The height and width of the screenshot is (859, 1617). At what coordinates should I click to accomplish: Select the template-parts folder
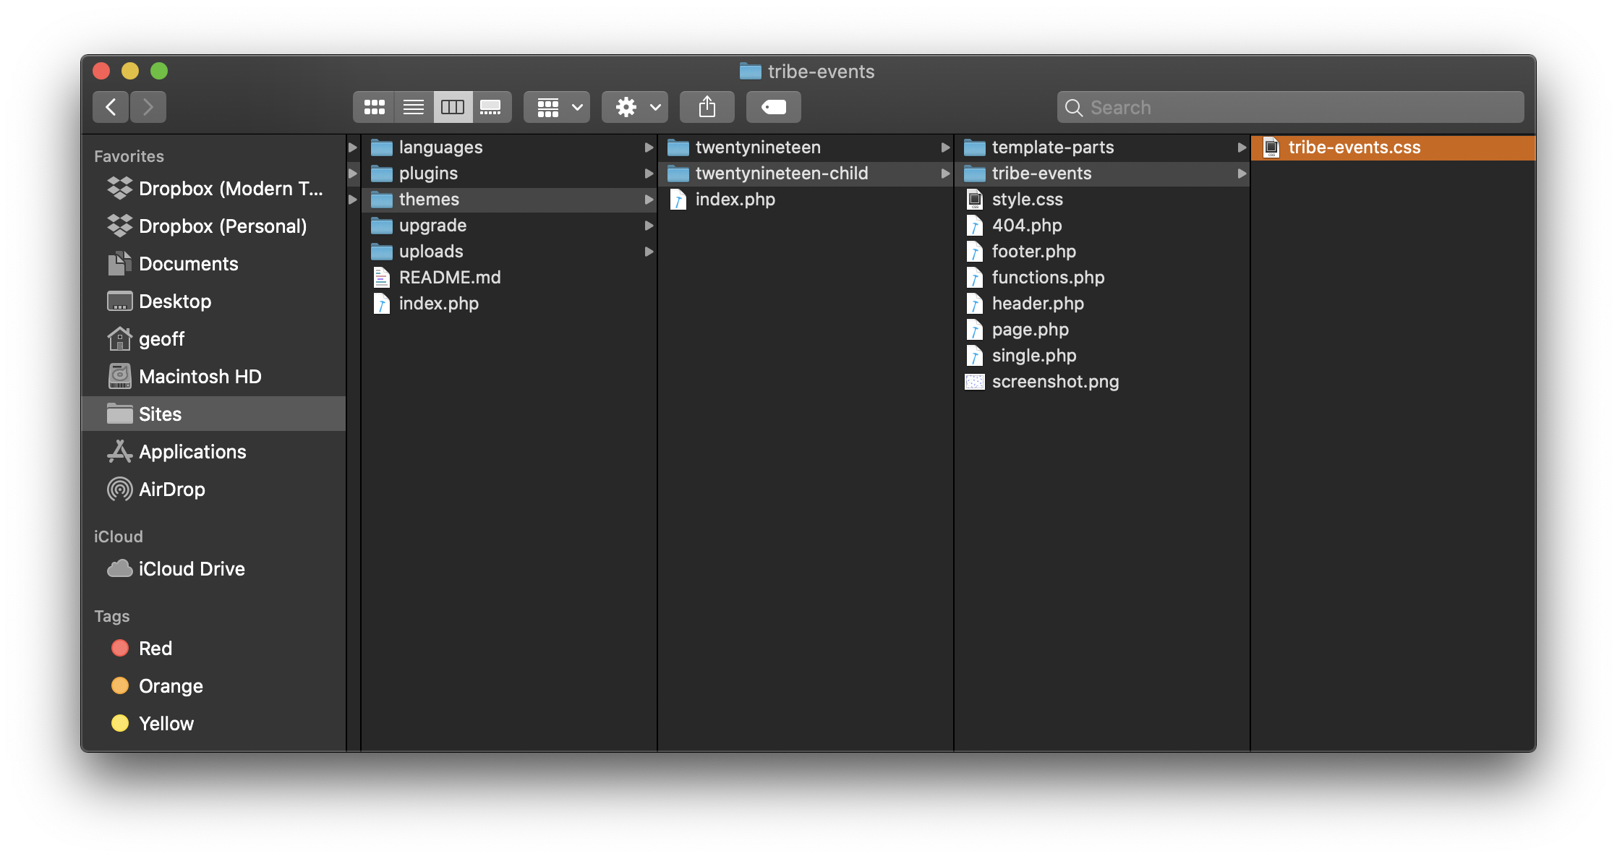tap(1102, 148)
